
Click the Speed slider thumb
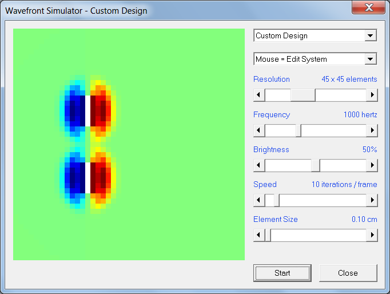click(x=277, y=200)
